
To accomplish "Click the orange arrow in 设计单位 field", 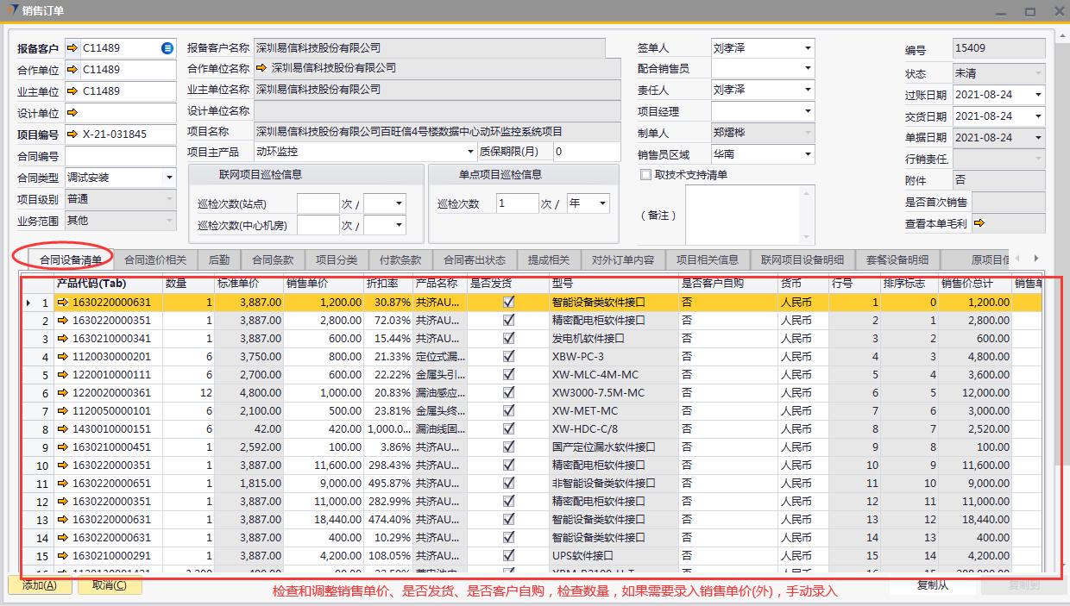I will [x=72, y=113].
